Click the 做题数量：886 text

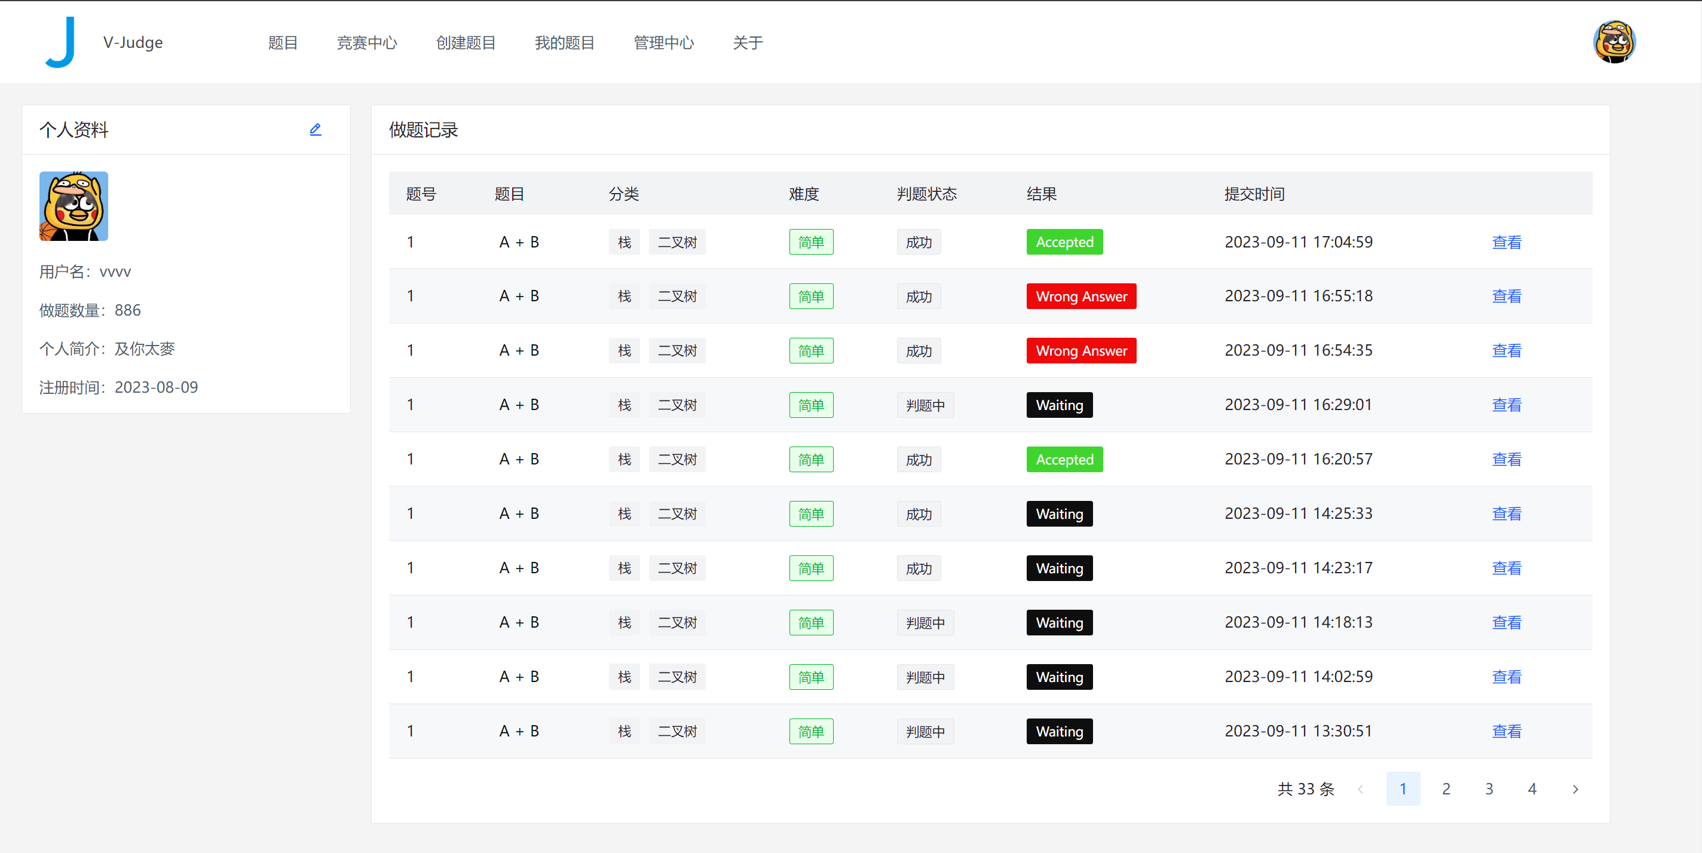pyautogui.click(x=90, y=310)
